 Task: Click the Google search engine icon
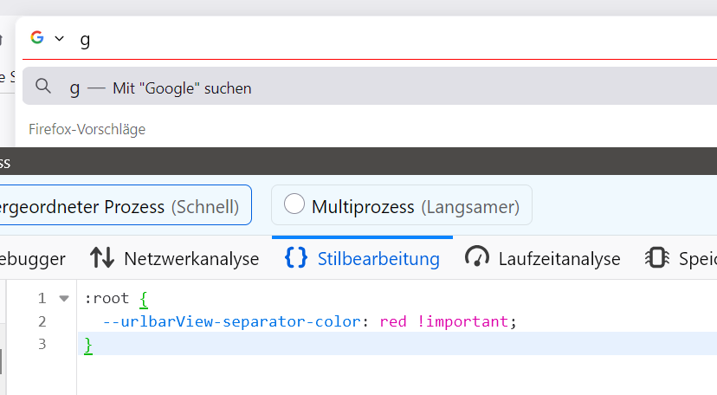37,38
